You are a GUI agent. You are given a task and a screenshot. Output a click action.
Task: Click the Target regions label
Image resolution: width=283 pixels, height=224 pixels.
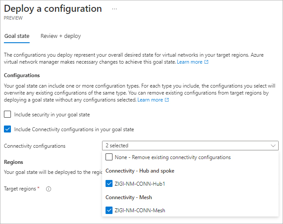click(20, 189)
